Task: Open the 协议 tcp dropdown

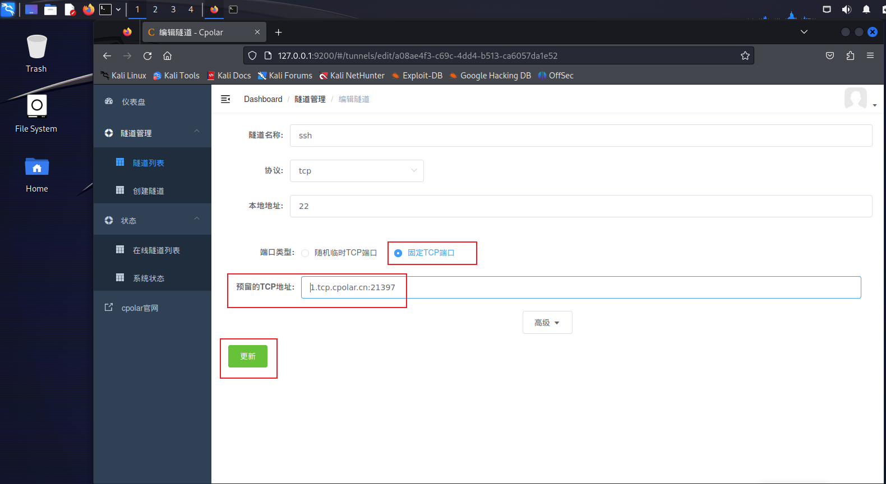Action: [x=357, y=171]
